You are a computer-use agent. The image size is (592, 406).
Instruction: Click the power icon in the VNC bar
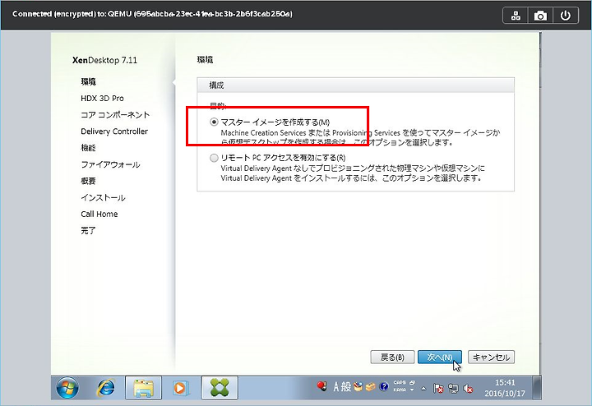click(565, 16)
